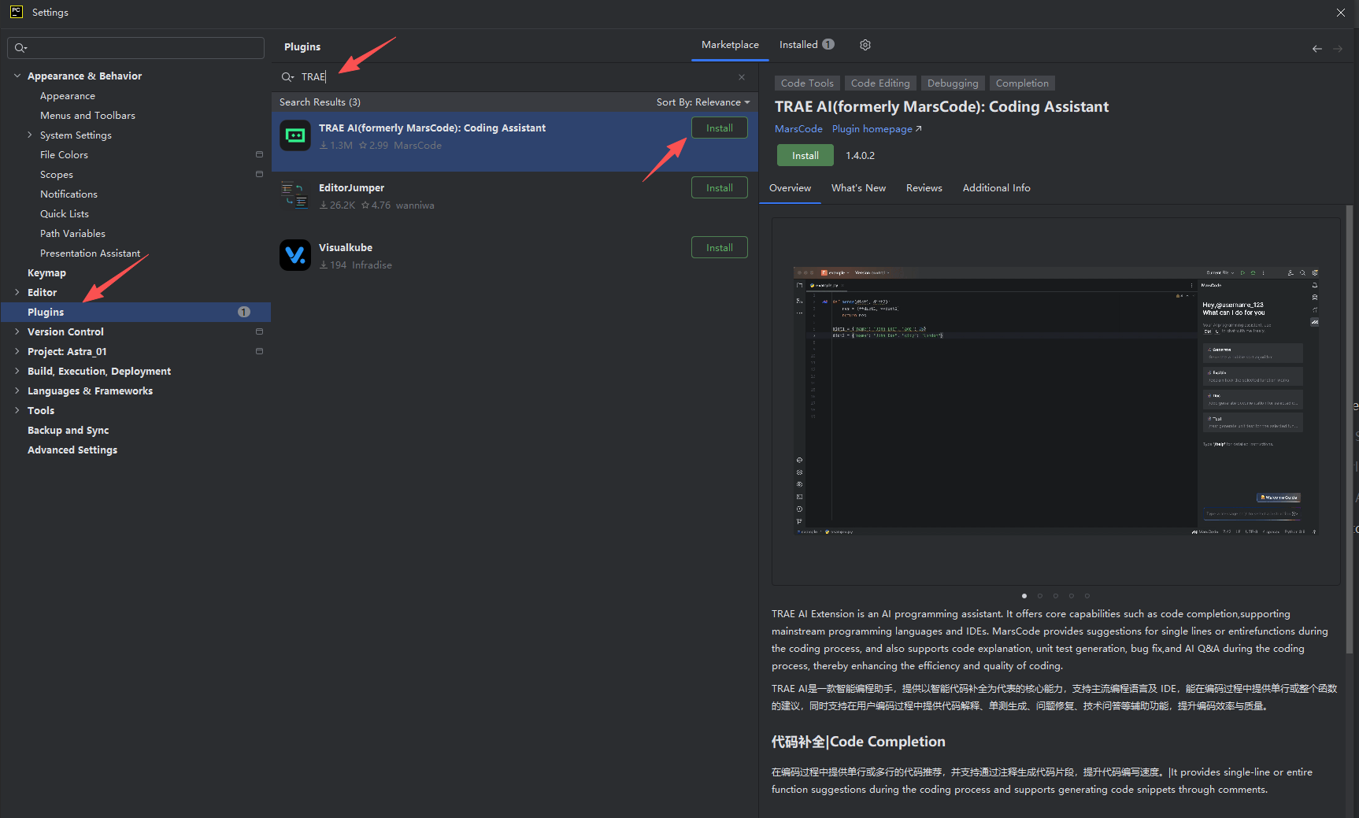
Task: Open Backup and Sync settings
Action: click(x=68, y=430)
